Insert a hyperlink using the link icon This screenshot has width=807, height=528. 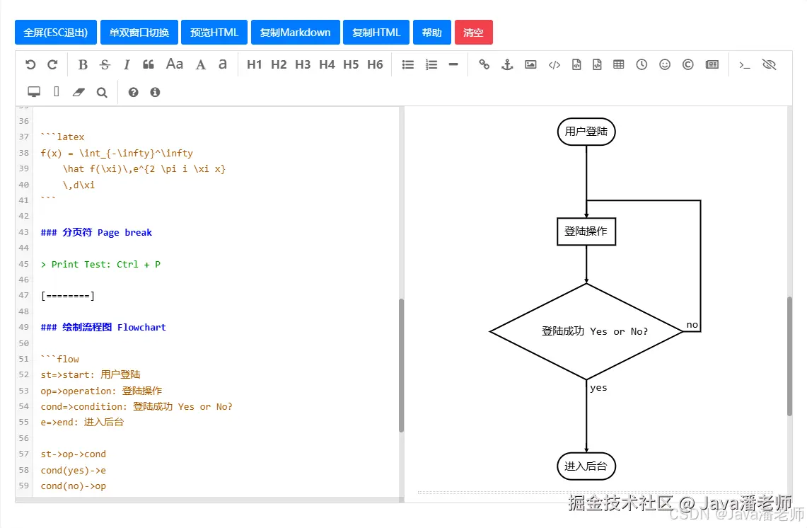click(x=484, y=64)
